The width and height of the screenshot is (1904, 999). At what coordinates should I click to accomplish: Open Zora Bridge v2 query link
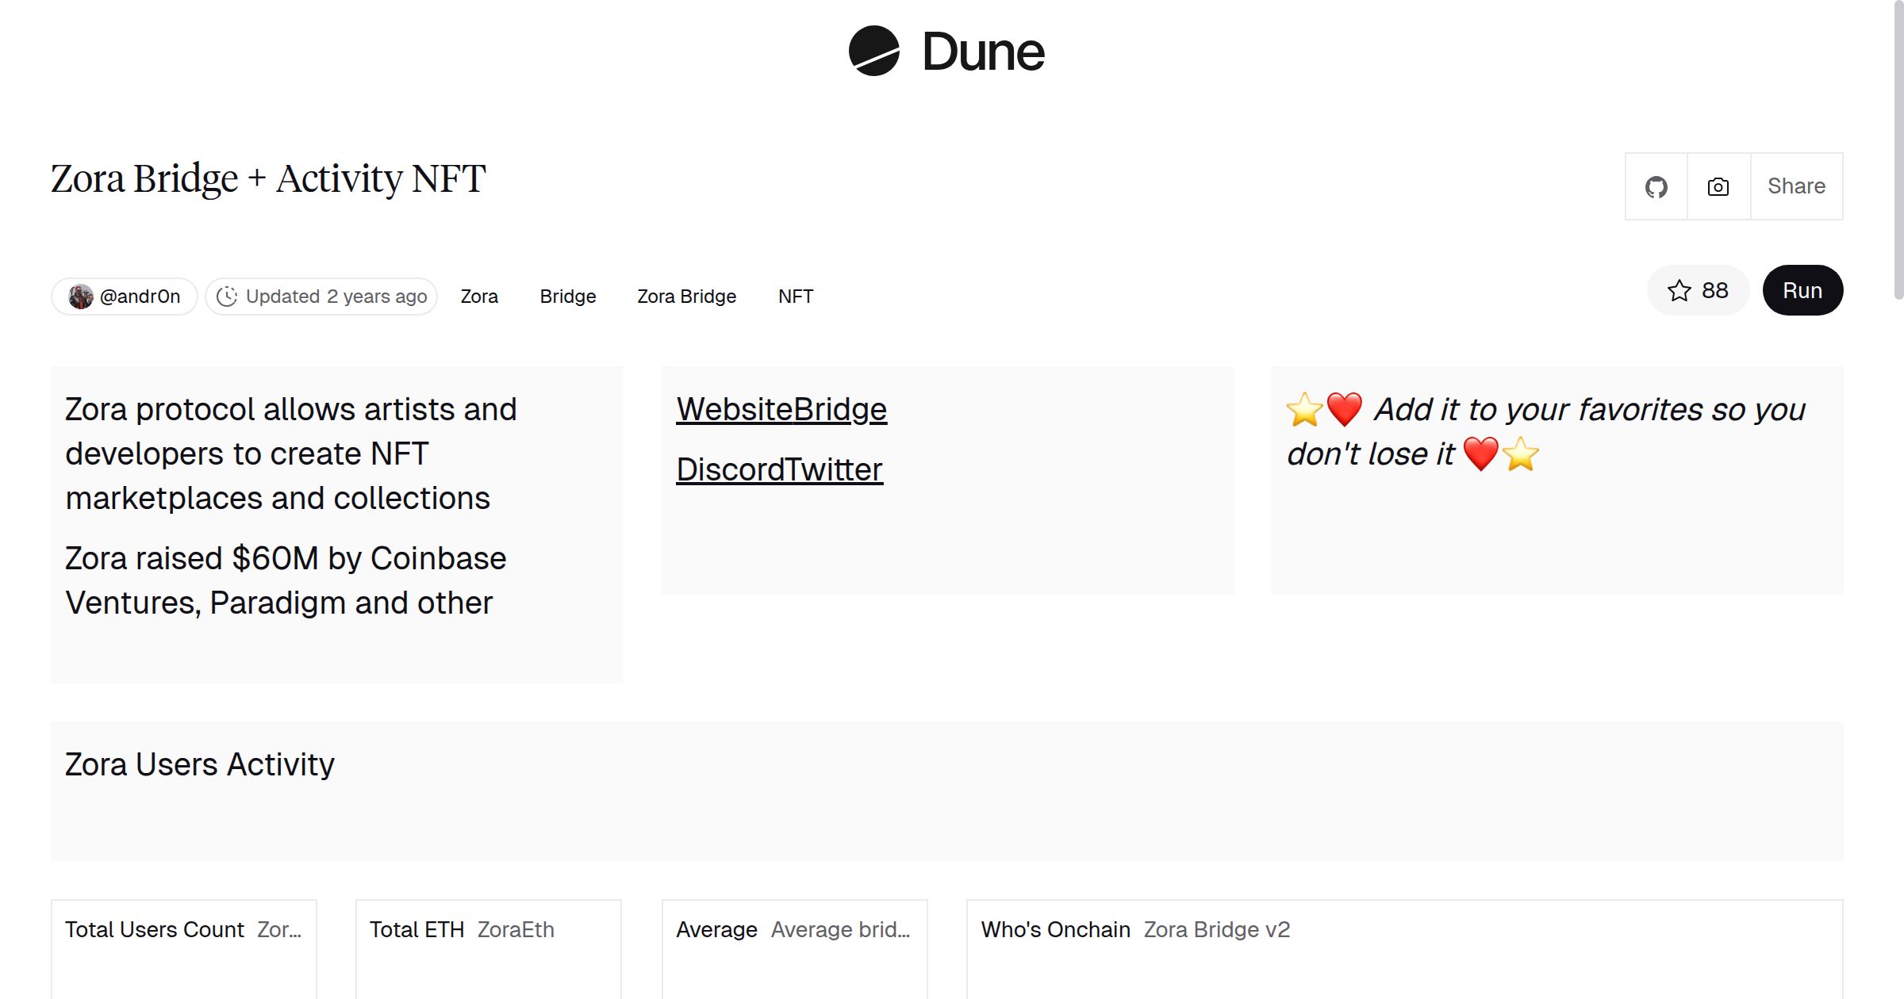1216,929
